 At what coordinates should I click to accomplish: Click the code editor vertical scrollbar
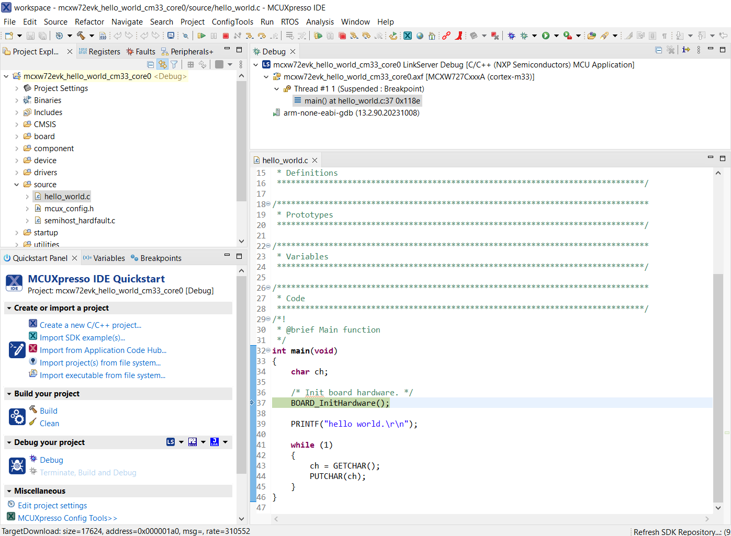tap(718, 387)
